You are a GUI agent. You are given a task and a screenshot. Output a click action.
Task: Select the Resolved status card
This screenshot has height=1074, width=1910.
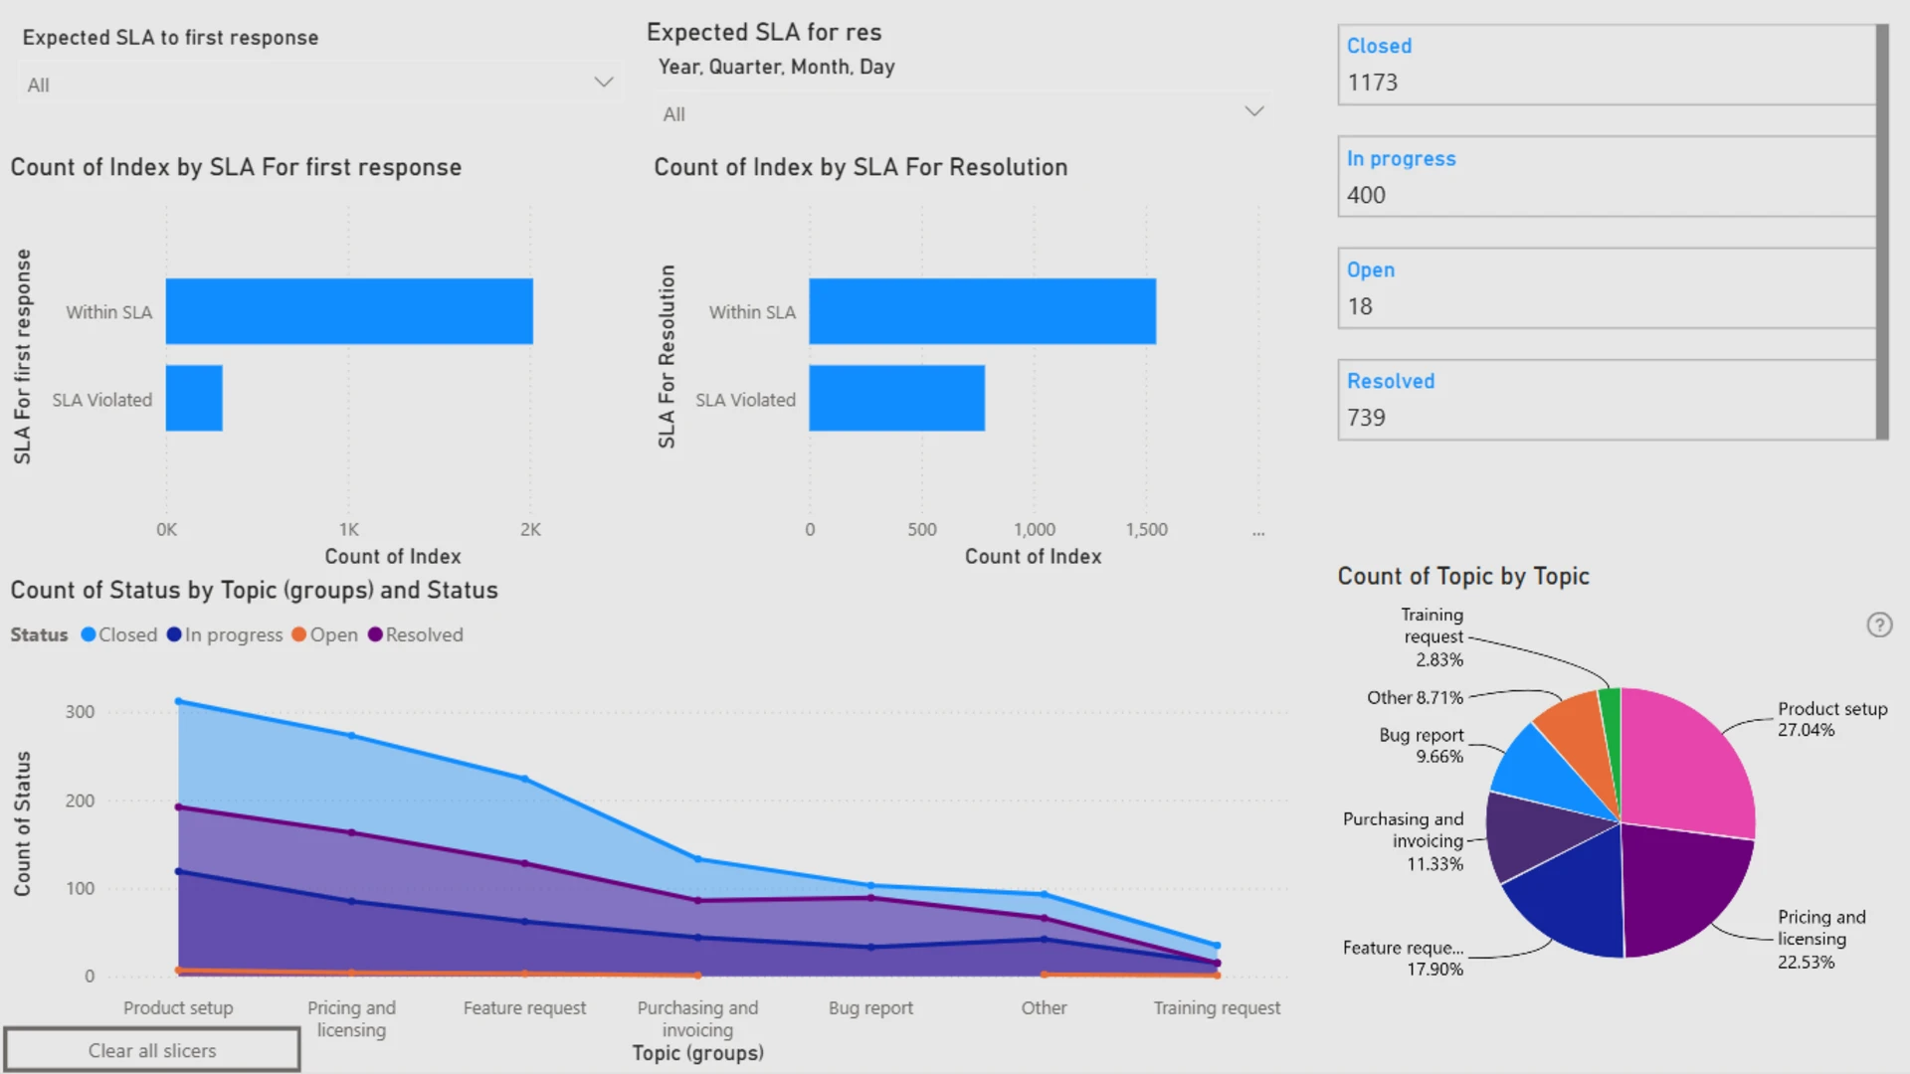(x=1606, y=400)
